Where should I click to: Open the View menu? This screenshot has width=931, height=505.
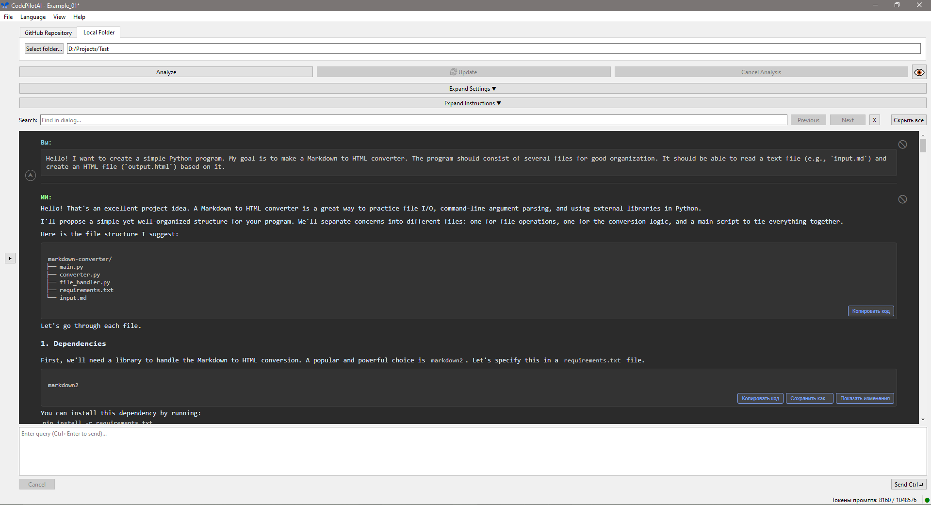click(59, 17)
